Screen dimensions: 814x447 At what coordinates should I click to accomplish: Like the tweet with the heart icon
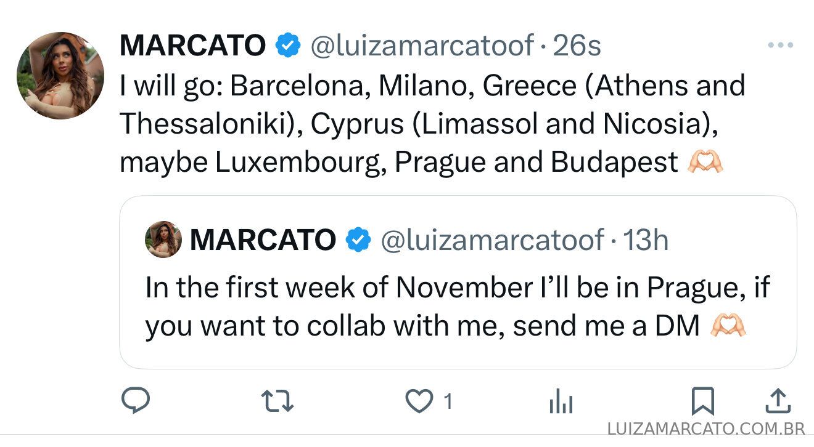(x=419, y=402)
